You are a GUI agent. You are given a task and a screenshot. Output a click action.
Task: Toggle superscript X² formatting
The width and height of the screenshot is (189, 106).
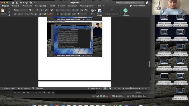tap(35, 14)
